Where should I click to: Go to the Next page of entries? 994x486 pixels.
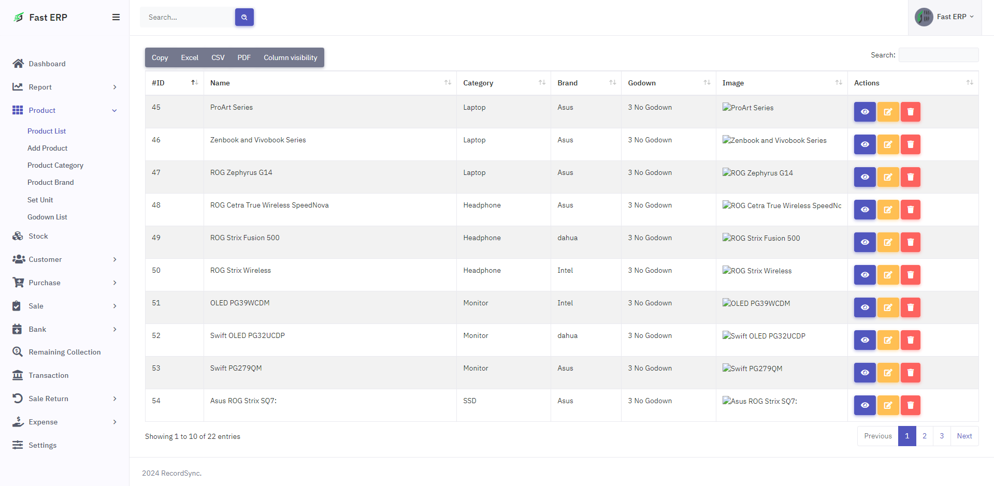964,436
